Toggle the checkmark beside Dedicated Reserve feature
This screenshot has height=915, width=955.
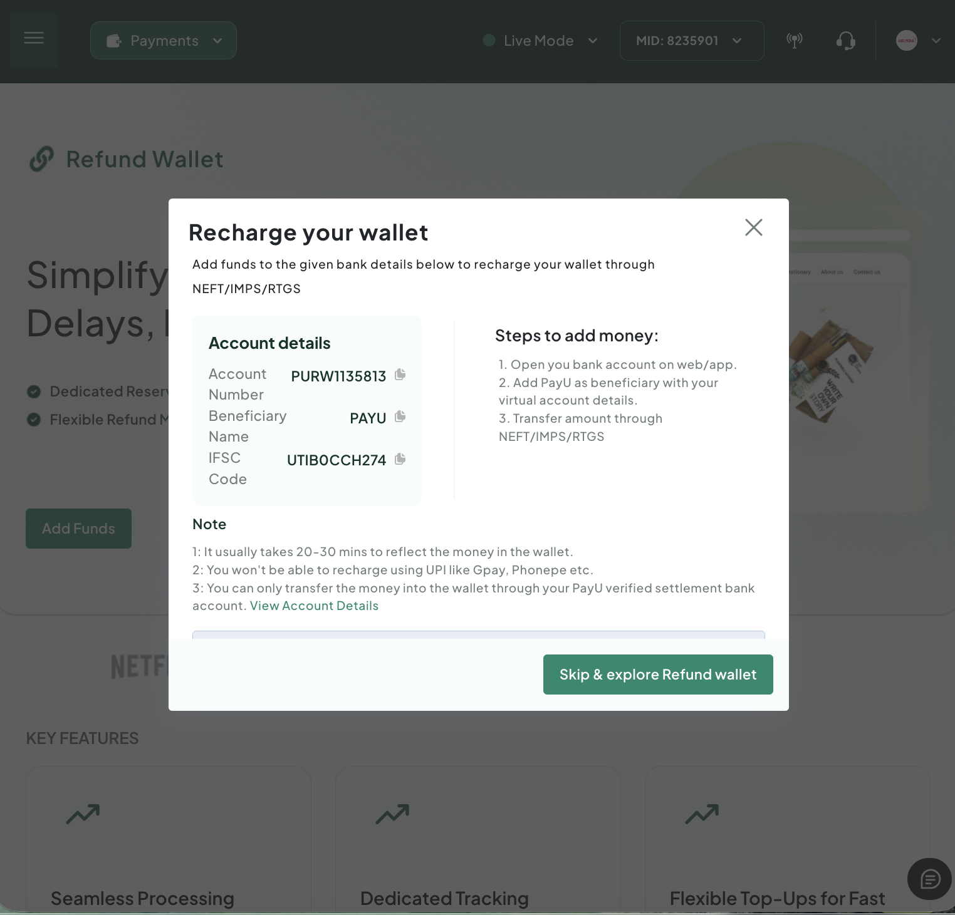tap(34, 391)
